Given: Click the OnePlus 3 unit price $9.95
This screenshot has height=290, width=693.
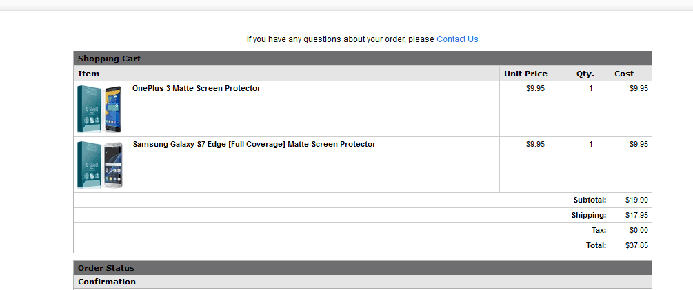Looking at the screenshot, I should [535, 88].
